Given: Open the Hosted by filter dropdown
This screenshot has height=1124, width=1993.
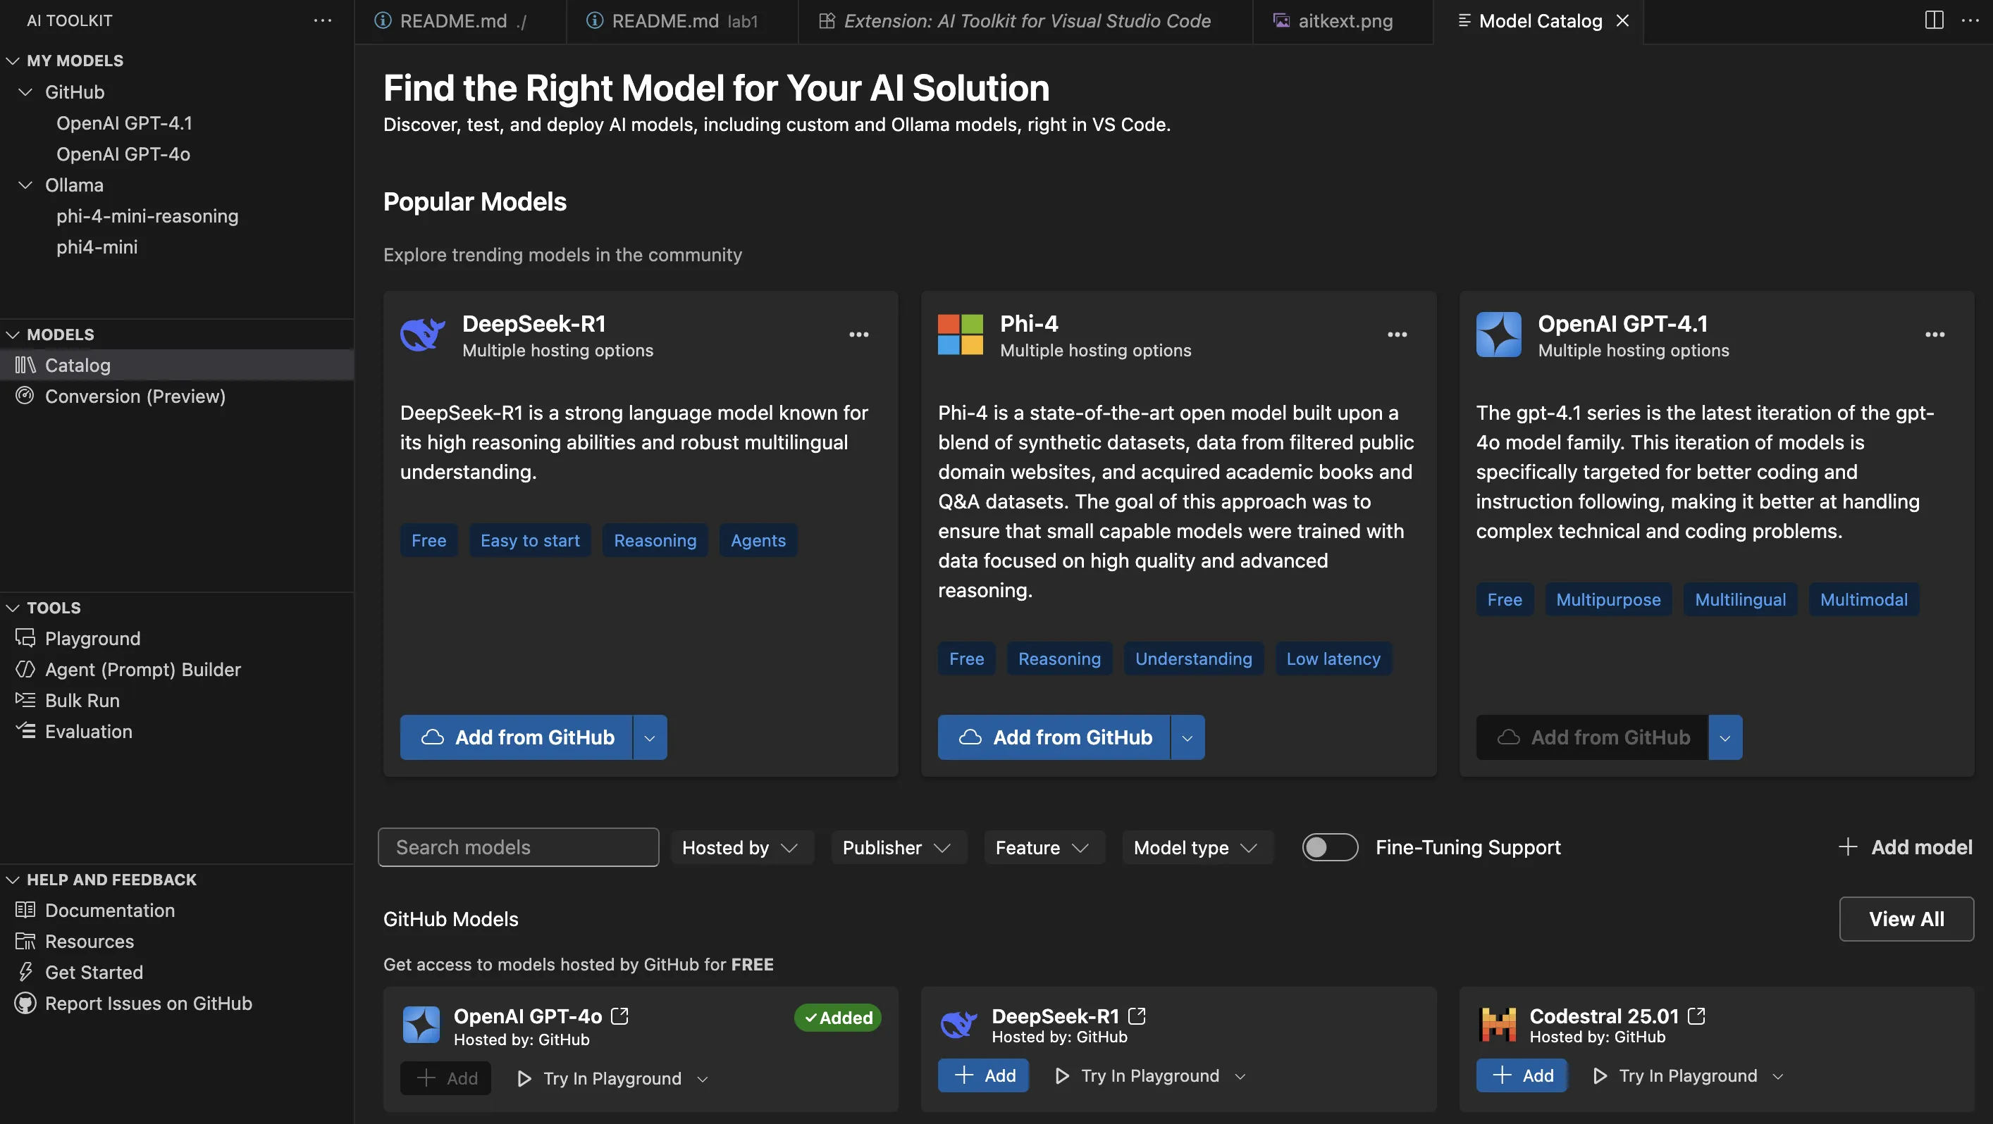Looking at the screenshot, I should point(741,847).
